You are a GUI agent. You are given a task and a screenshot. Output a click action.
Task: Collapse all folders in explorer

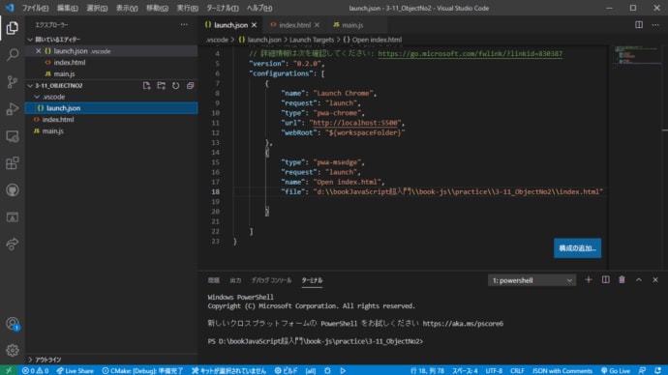(190, 85)
